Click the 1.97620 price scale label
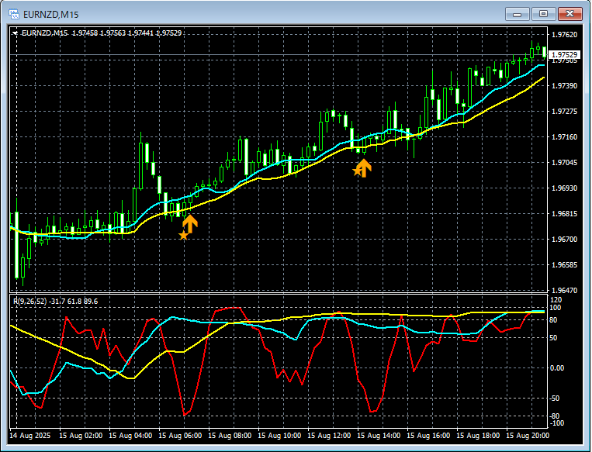The image size is (592, 452). coord(564,35)
